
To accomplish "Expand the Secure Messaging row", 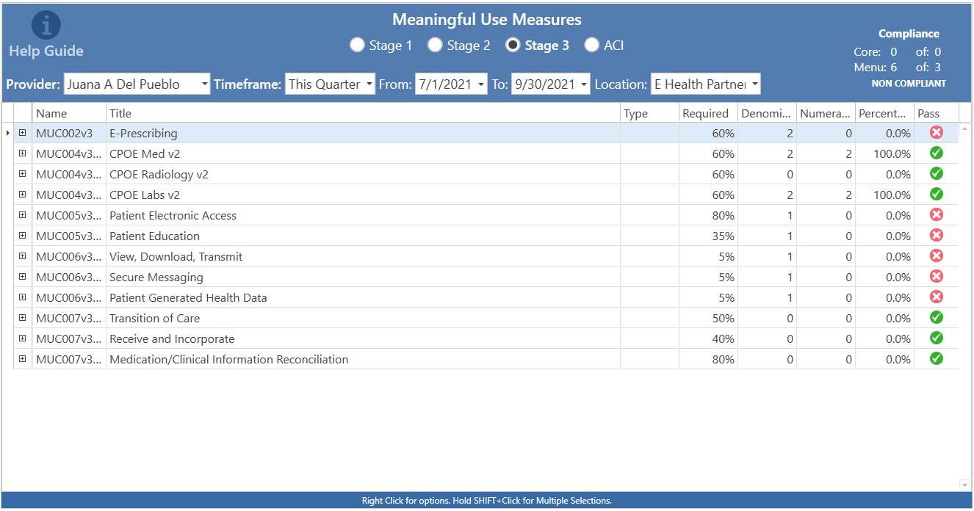I will click(22, 277).
